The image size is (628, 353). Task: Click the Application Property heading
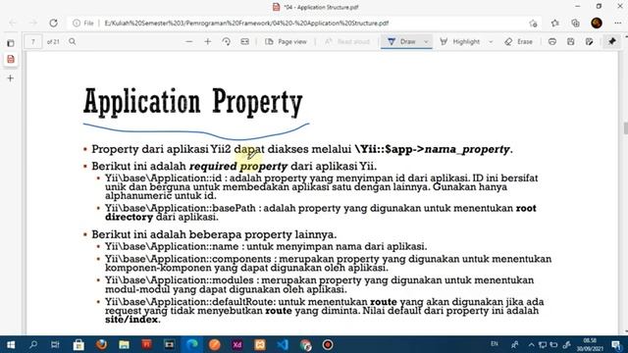tap(193, 102)
